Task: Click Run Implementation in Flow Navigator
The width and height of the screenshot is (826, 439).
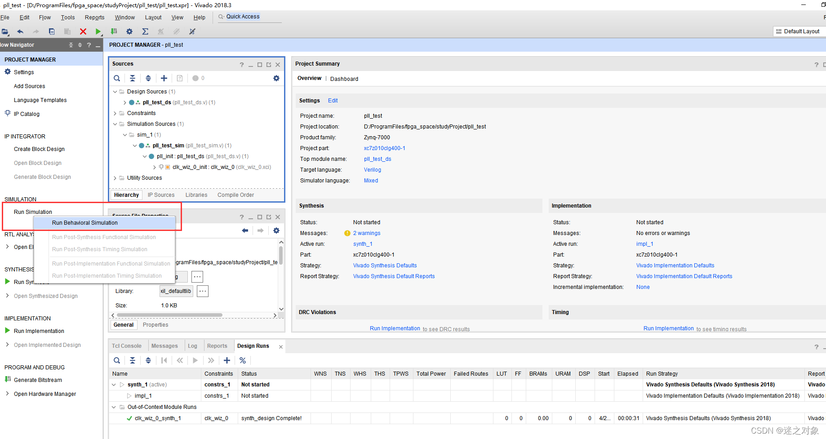Action: [39, 331]
